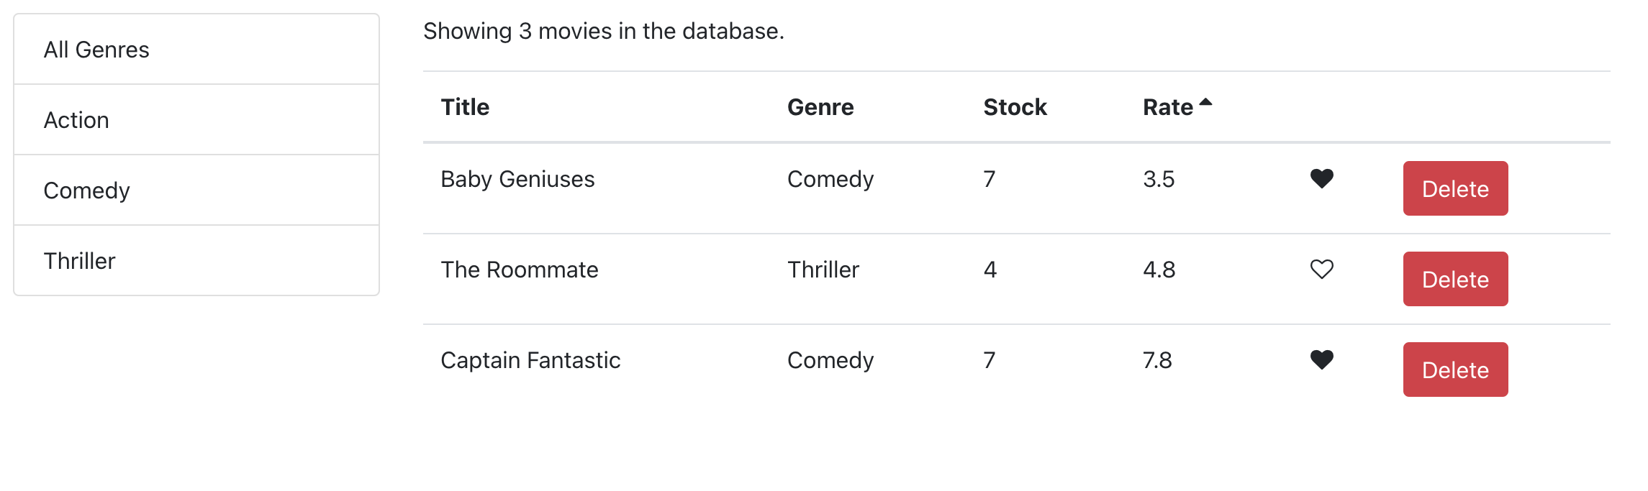Click the Rate sort arrow icon
This screenshot has width=1648, height=491.
tap(1206, 103)
